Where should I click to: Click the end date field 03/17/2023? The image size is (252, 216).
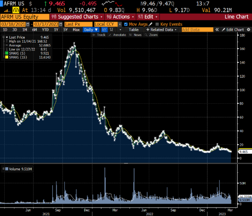(x=46, y=24)
